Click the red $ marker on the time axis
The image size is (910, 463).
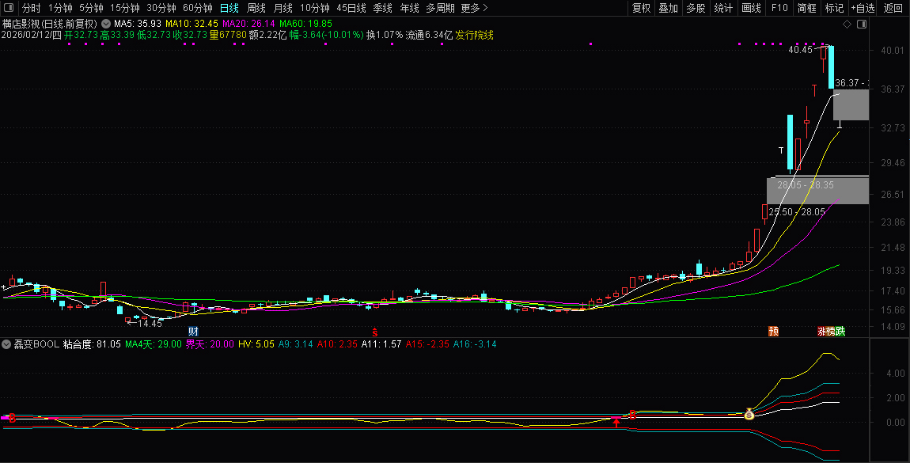click(x=375, y=332)
